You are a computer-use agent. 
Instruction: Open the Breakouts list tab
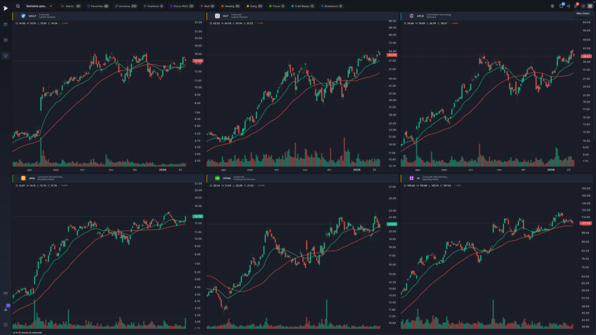(331, 6)
